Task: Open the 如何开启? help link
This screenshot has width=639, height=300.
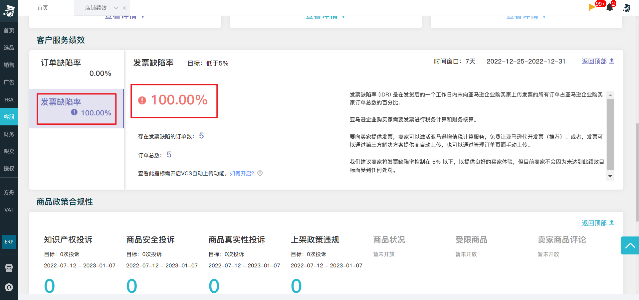Action: click(x=242, y=174)
